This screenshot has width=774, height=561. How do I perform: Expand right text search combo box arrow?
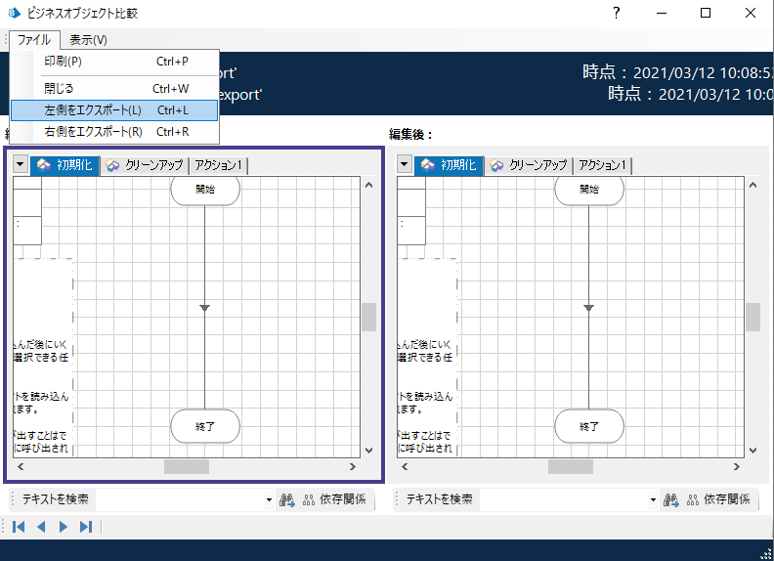tap(653, 499)
